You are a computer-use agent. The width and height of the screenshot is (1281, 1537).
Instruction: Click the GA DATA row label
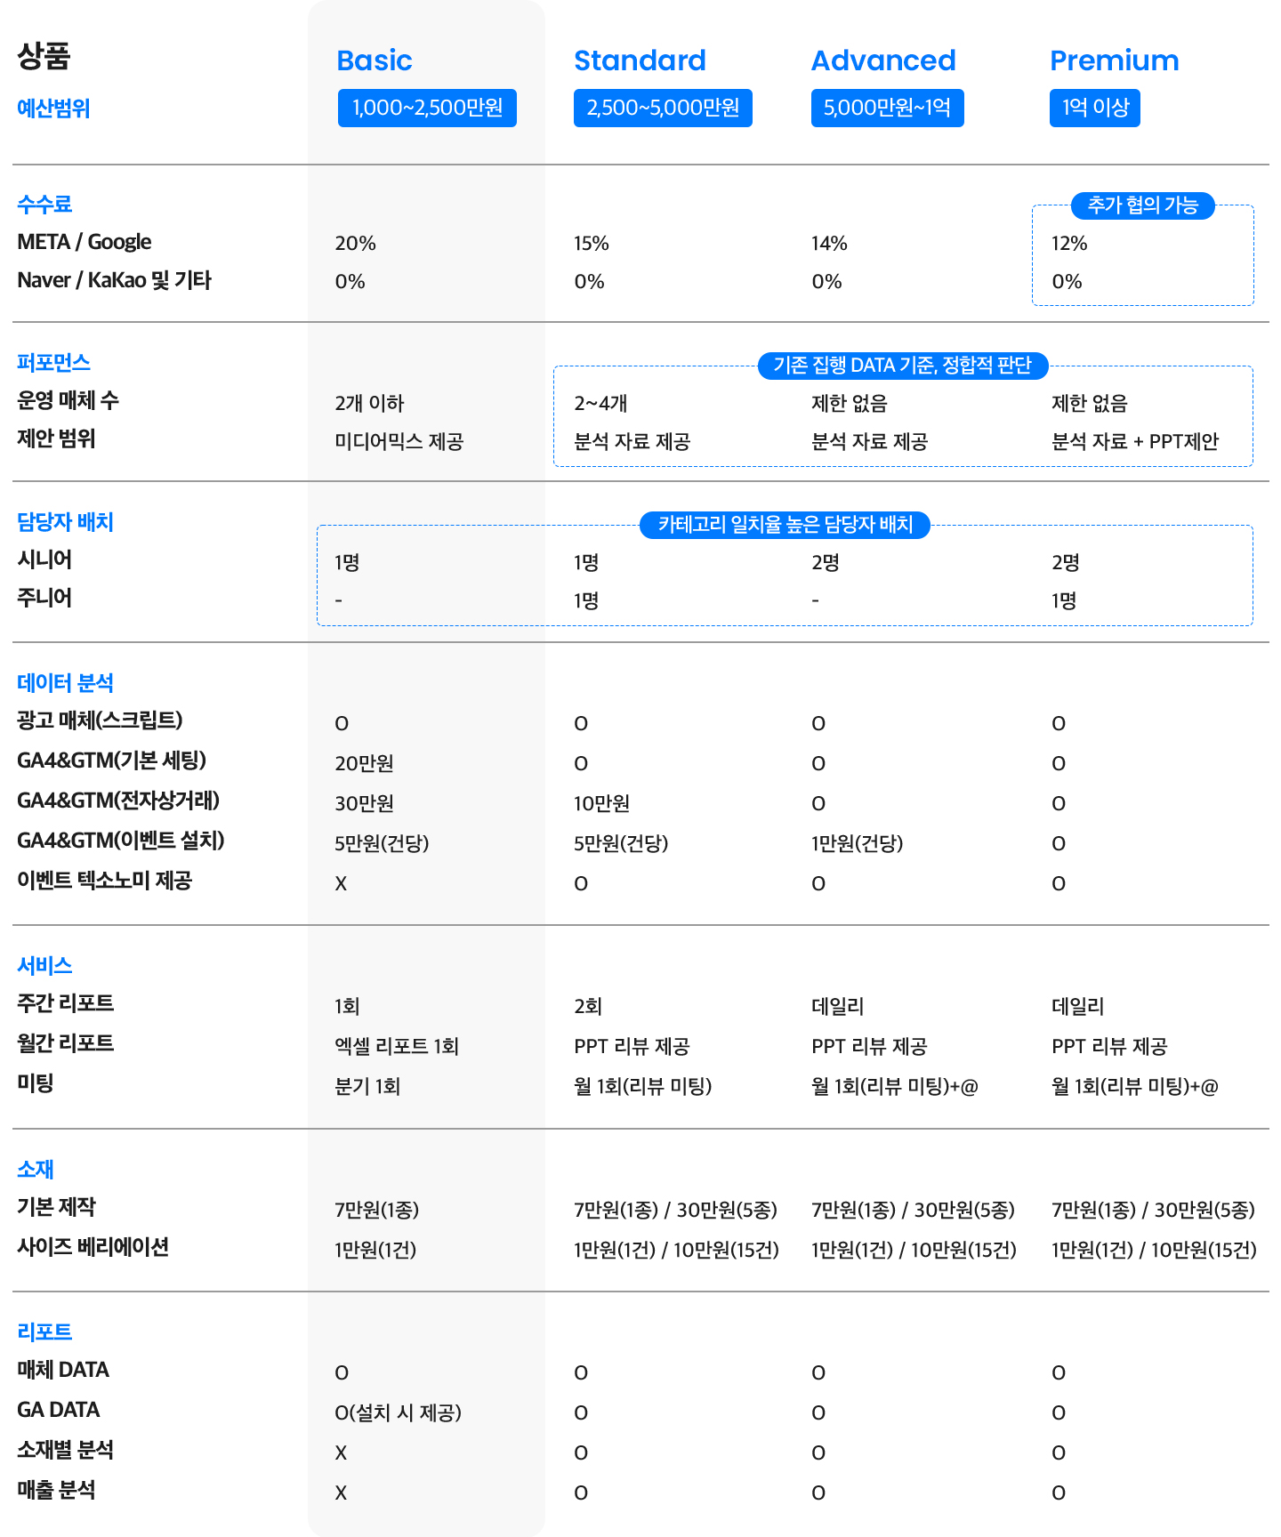coord(58,1410)
